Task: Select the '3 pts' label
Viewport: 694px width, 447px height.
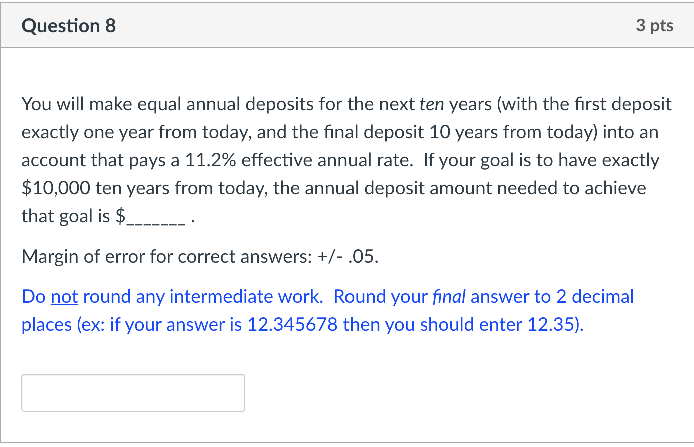Action: 655,25
